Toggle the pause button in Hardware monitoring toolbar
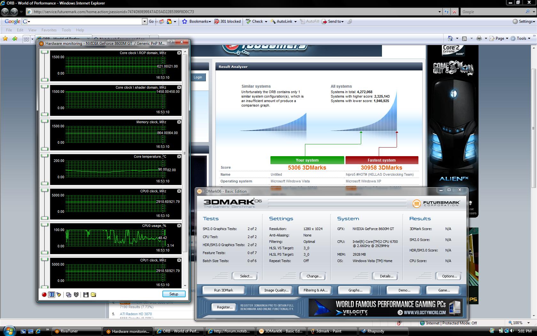The height and width of the screenshot is (336, 537). click(x=51, y=294)
